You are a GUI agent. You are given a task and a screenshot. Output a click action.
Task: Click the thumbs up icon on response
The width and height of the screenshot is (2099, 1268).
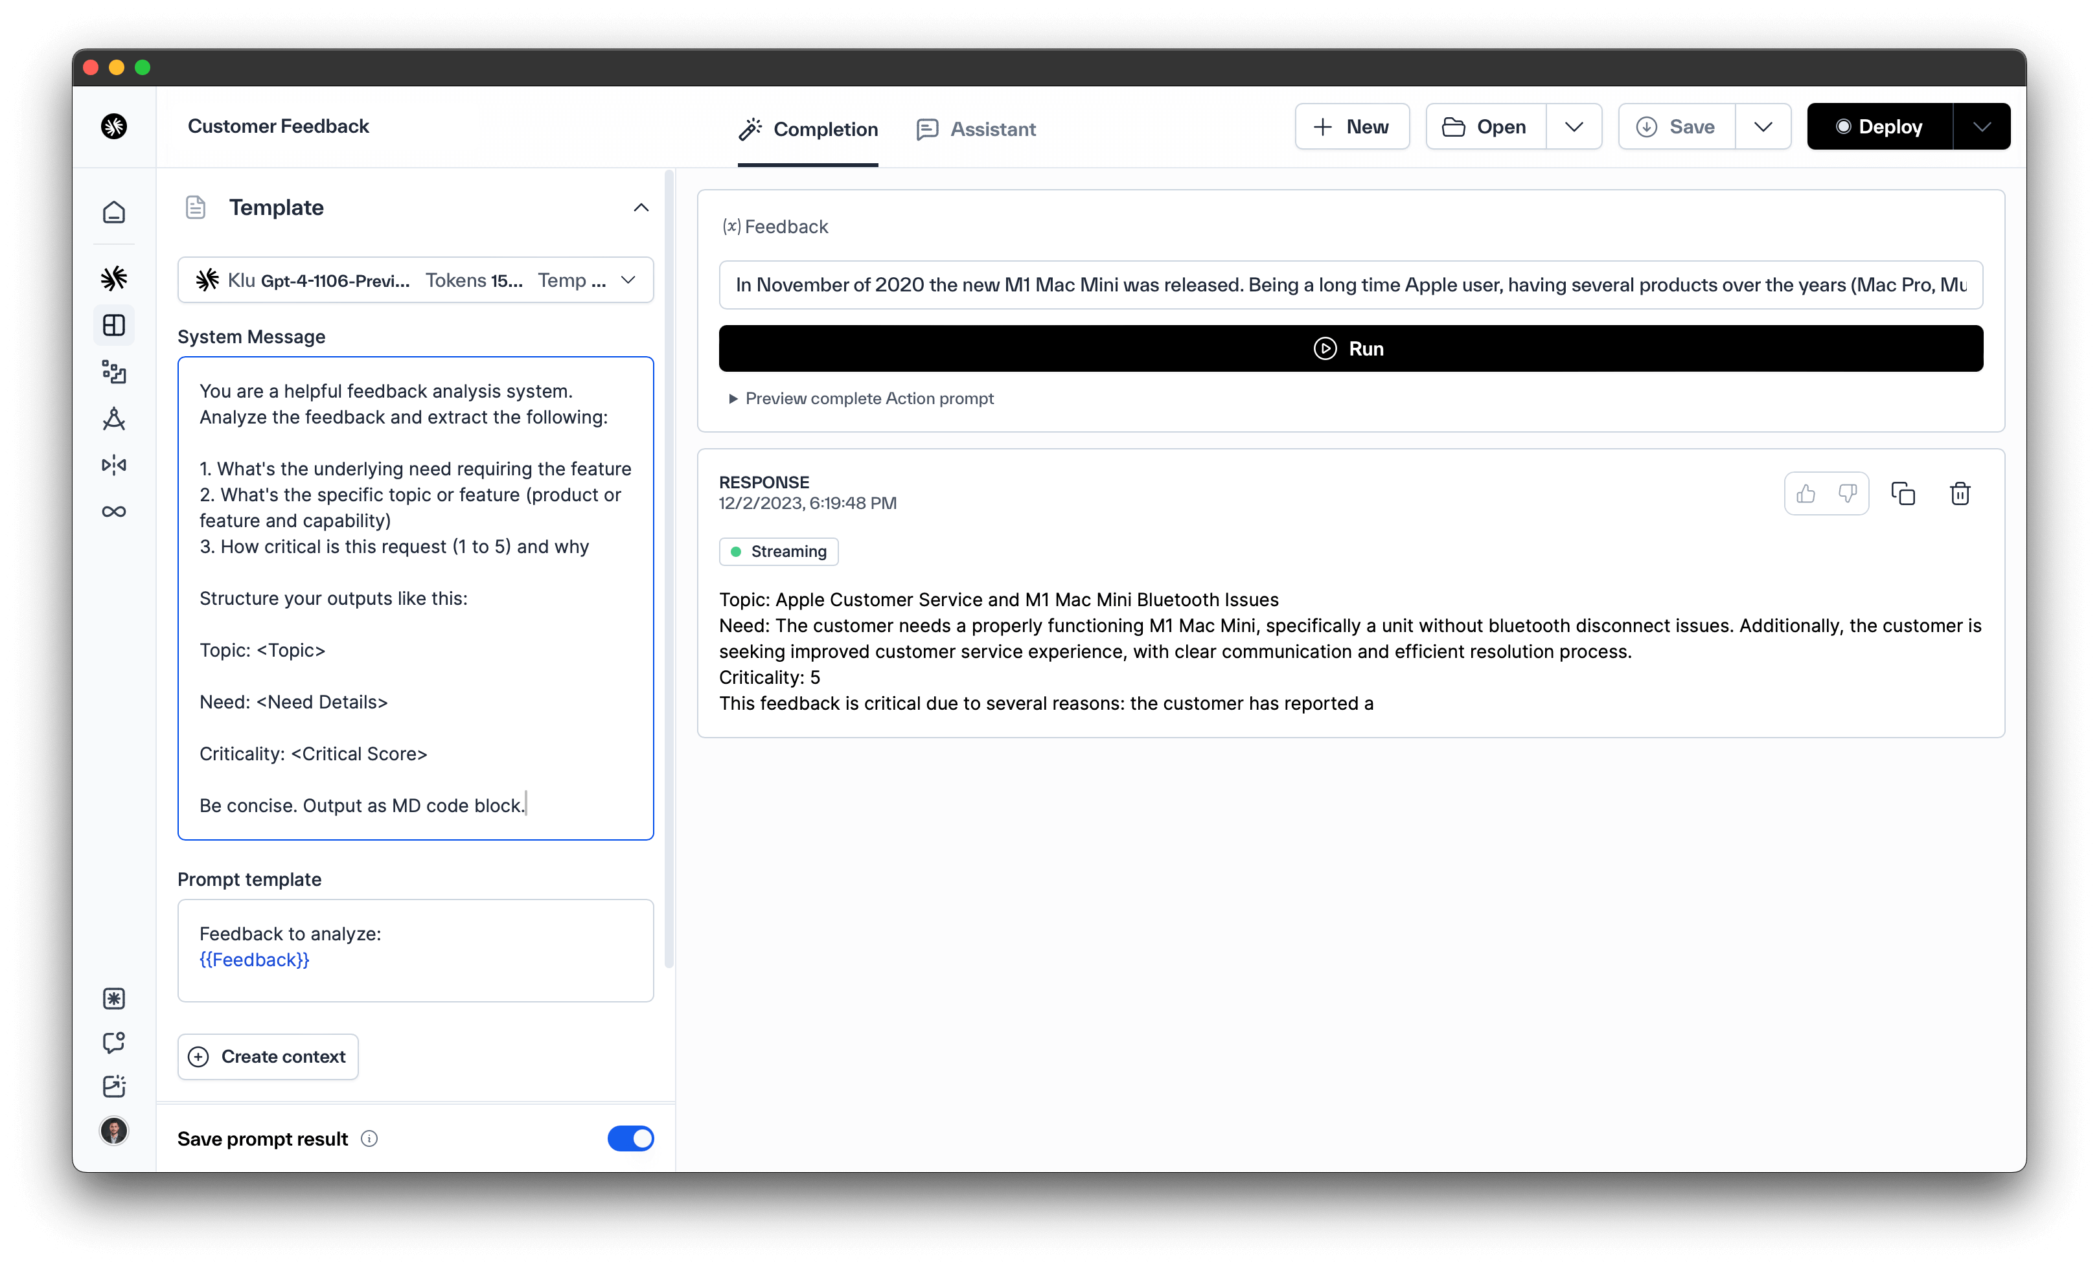click(x=1805, y=494)
